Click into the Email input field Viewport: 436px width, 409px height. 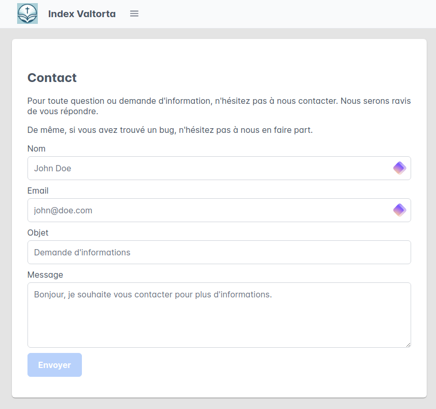[207, 210]
